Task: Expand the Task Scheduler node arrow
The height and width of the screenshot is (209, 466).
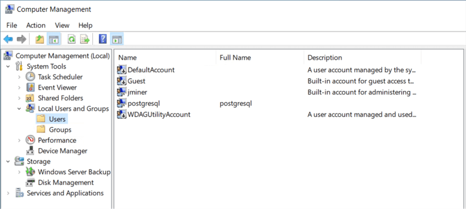Action: [x=19, y=77]
